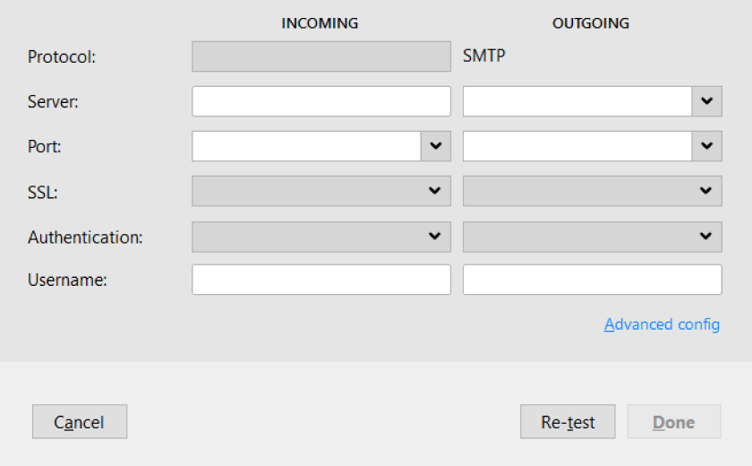Click the SMTP outgoing protocol label
The height and width of the screenshot is (466, 752).
484,56
